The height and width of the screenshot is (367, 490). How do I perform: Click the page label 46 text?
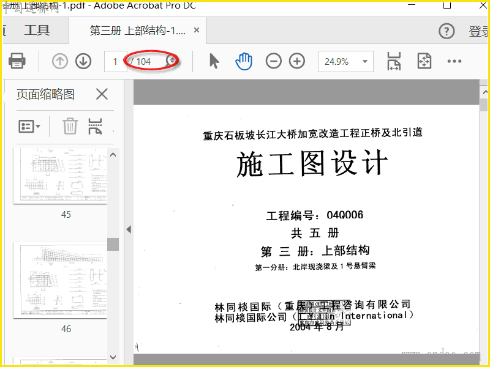click(66, 328)
